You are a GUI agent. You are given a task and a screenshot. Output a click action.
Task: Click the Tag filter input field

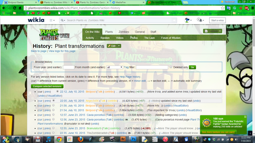[152, 67]
